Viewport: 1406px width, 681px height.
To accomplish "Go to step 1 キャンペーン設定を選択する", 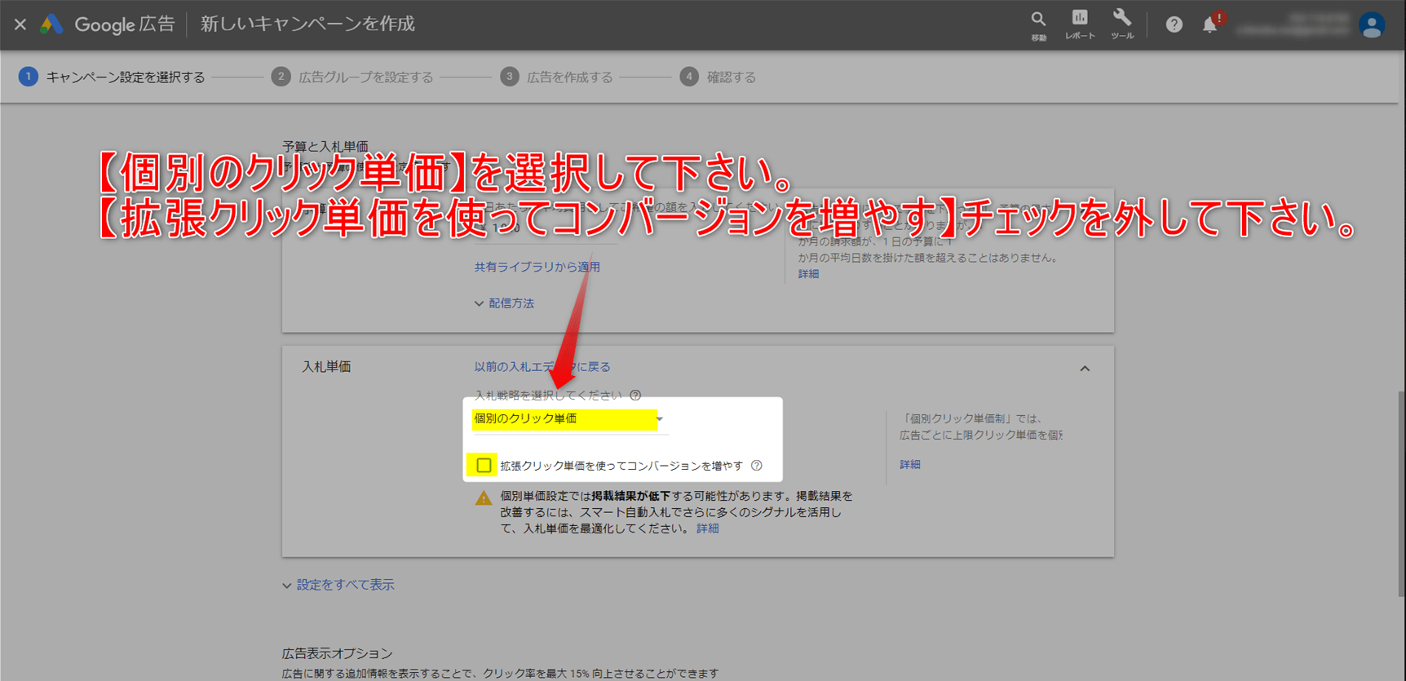I will (x=113, y=77).
